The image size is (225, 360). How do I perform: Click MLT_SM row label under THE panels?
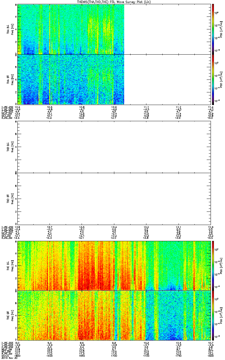[6, 352]
